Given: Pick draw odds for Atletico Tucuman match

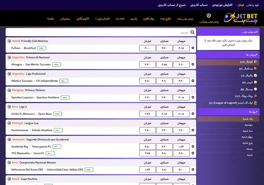Looking at the screenshot, I should coord(164,81).
